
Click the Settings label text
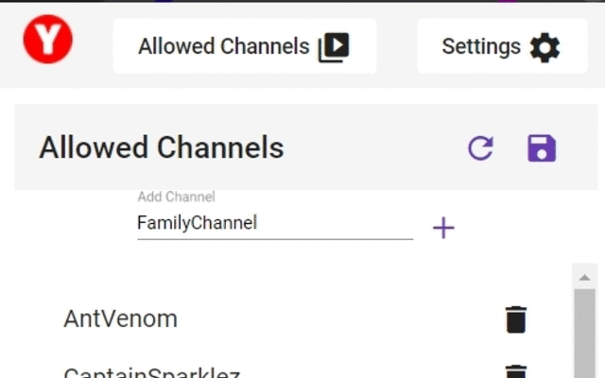point(481,46)
